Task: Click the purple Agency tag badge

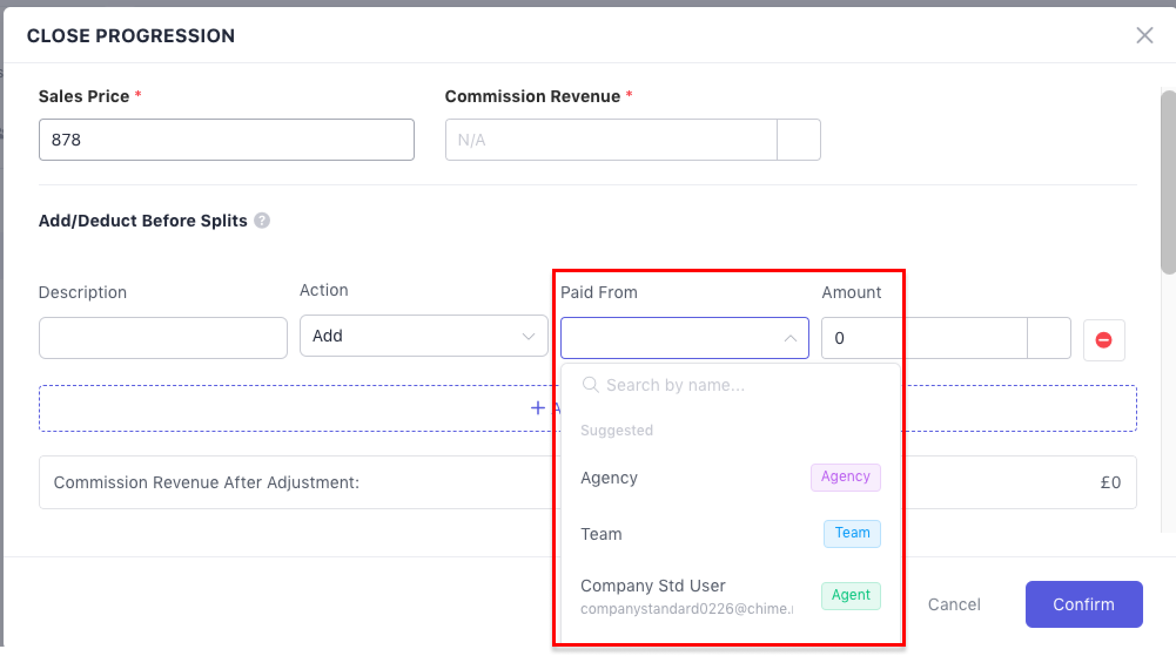Action: 845,477
